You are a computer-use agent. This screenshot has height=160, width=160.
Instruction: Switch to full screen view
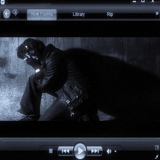click(157, 148)
